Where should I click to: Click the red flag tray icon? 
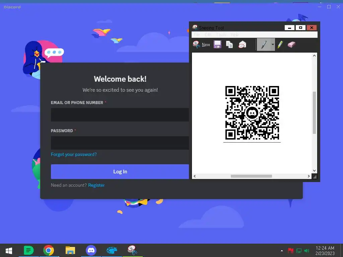(x=290, y=251)
